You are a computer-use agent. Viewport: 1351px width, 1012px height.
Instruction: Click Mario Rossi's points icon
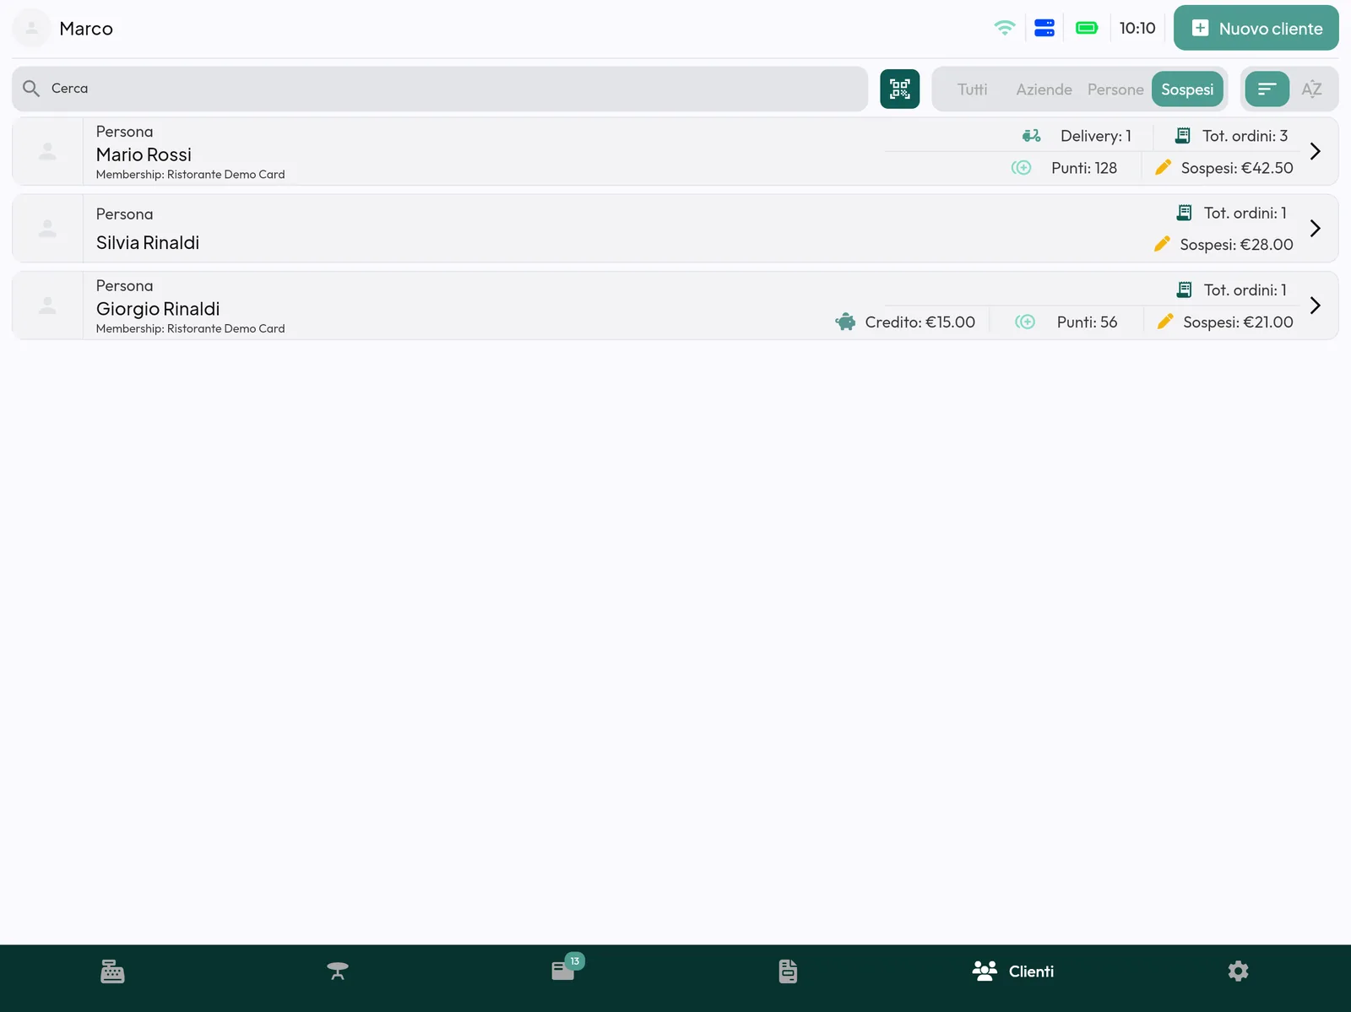pyautogui.click(x=1022, y=168)
